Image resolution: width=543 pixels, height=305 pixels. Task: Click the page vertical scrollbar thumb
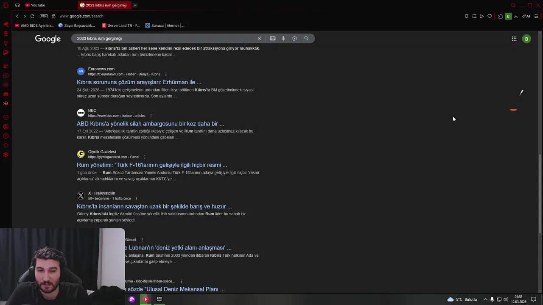[540, 194]
